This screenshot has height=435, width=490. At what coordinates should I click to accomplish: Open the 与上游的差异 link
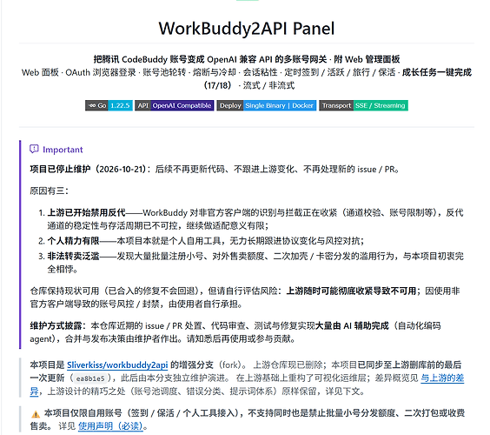pyautogui.click(x=442, y=378)
